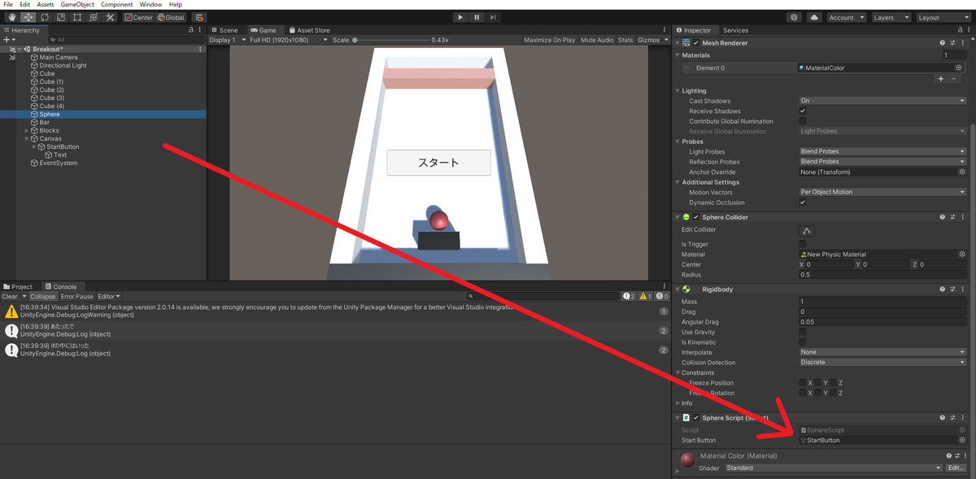Open Mesh Renderer preset settings icon
The height and width of the screenshot is (479, 976).
tap(953, 43)
